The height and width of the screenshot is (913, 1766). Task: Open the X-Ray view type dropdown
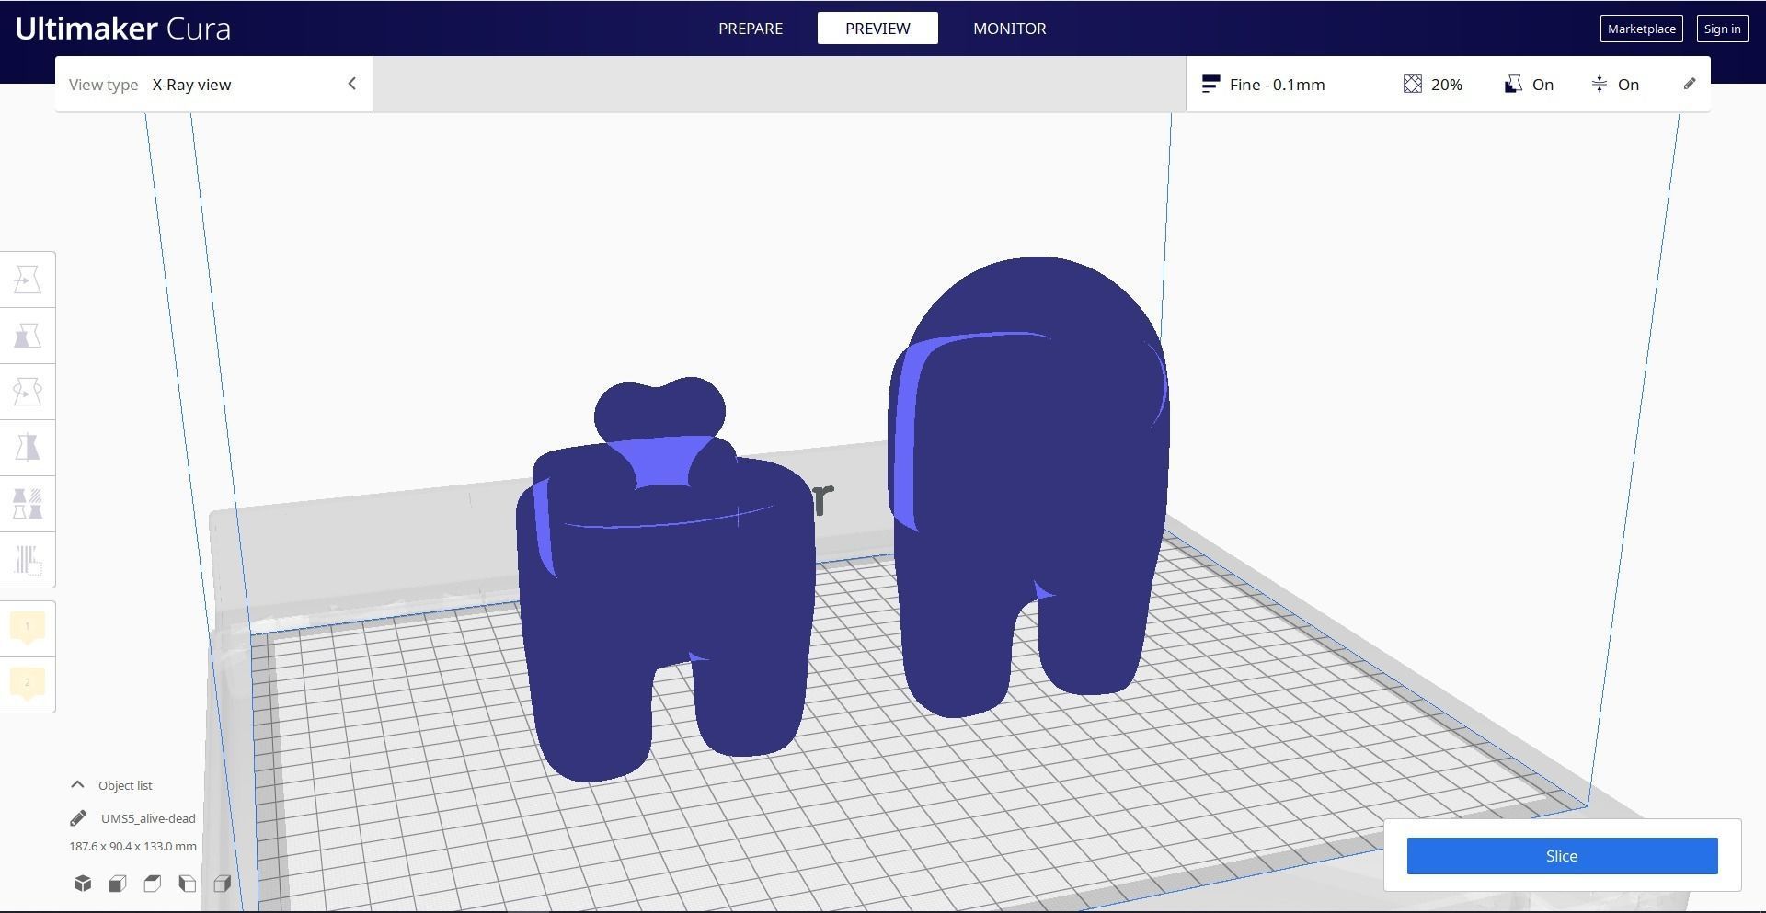click(213, 85)
